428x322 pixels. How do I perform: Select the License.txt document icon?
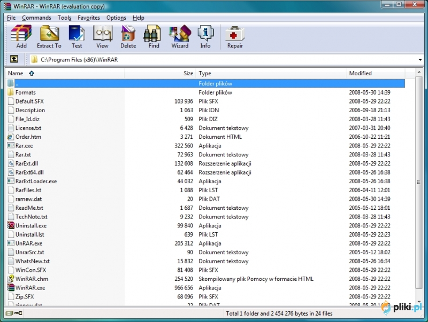tap(11, 128)
